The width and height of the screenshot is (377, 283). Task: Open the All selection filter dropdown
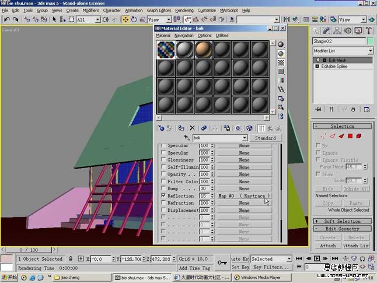97,19
